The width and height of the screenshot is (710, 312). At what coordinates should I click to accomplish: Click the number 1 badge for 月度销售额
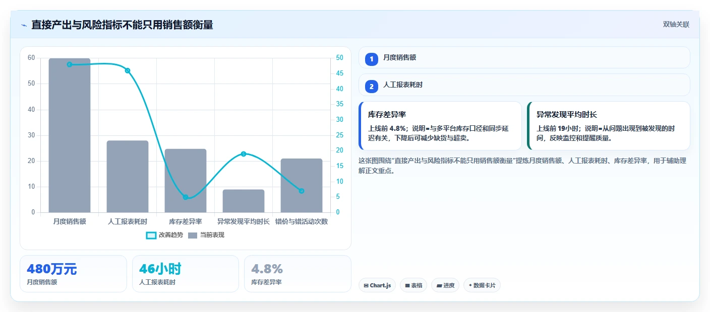coord(372,59)
